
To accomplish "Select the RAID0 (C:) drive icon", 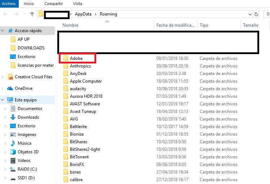I will [x=13, y=169].
